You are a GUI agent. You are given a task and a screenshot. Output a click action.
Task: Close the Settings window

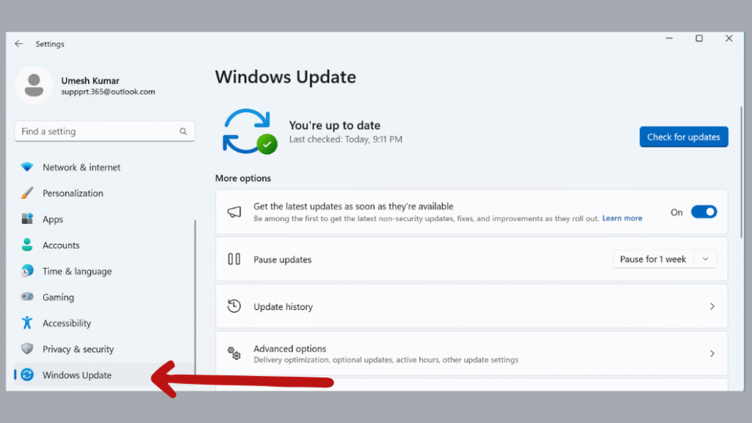coord(728,38)
